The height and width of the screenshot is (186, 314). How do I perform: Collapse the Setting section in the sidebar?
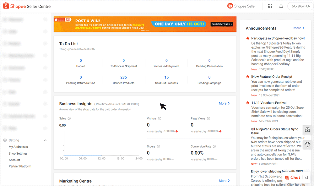(x=45, y=140)
